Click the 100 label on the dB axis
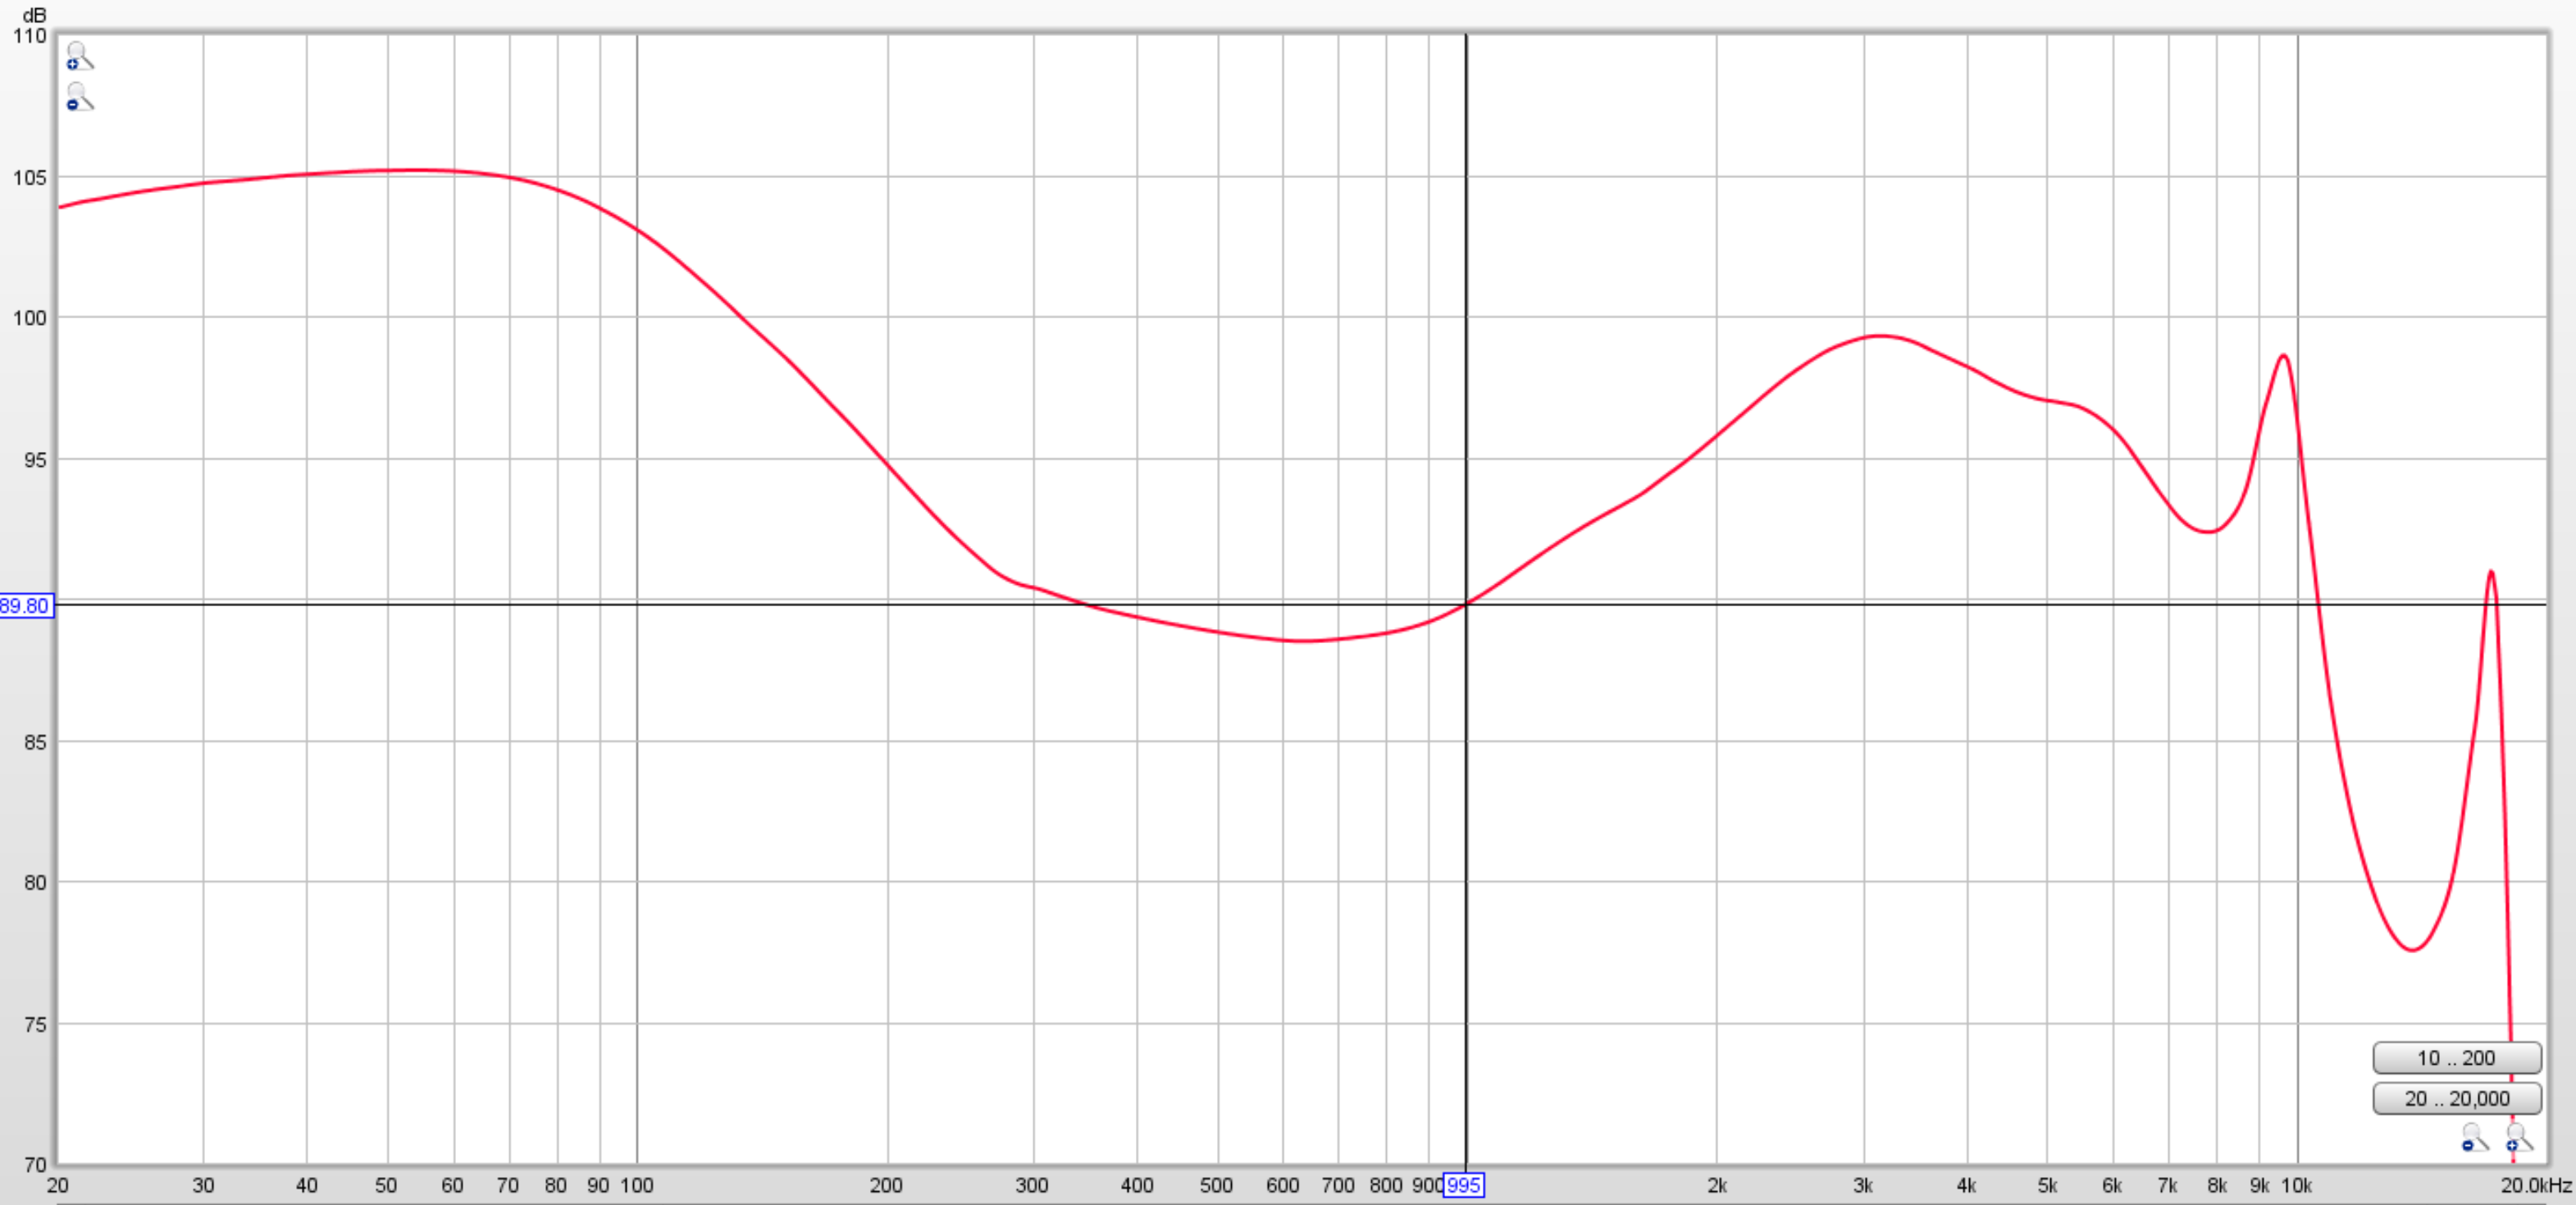Viewport: 2576px width, 1205px height. point(29,318)
